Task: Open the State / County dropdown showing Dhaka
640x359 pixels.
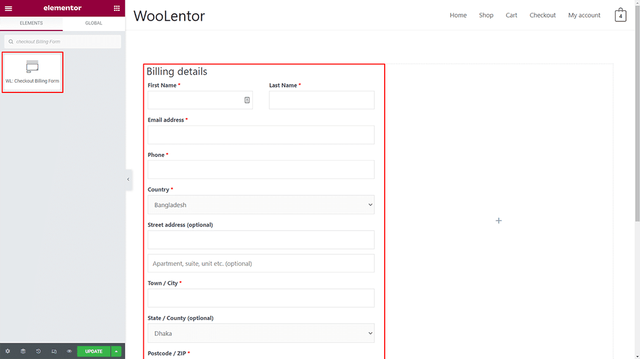Action: coord(261,333)
